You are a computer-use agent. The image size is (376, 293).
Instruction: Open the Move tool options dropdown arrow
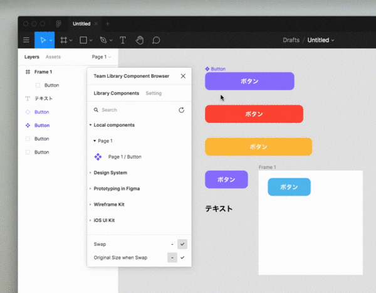coord(51,40)
